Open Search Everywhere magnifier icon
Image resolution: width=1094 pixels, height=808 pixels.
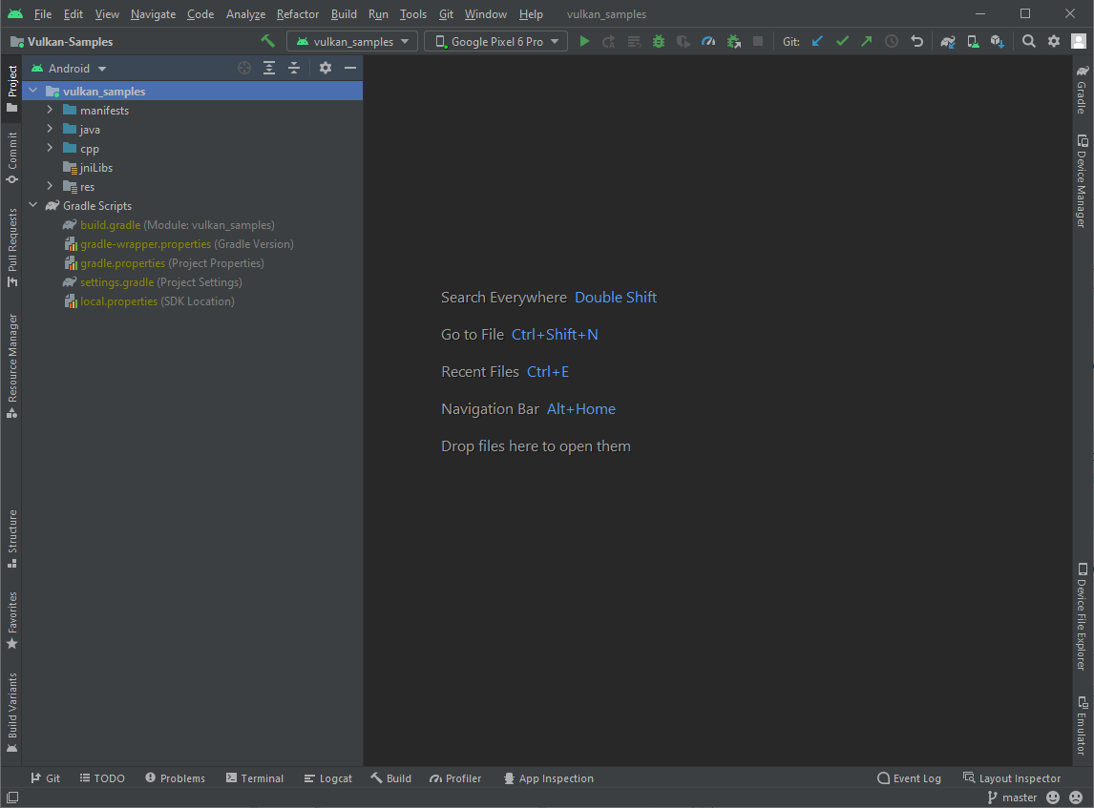click(x=1027, y=41)
